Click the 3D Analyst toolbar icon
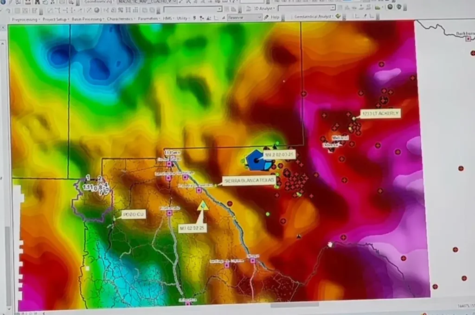This screenshot has height=315, width=475. click(x=249, y=9)
